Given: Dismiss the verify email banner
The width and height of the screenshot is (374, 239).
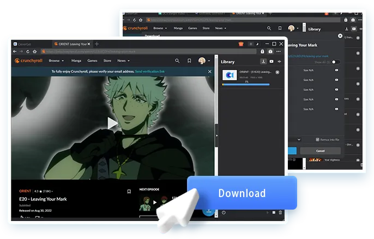Looking at the screenshot, I should (210, 71).
